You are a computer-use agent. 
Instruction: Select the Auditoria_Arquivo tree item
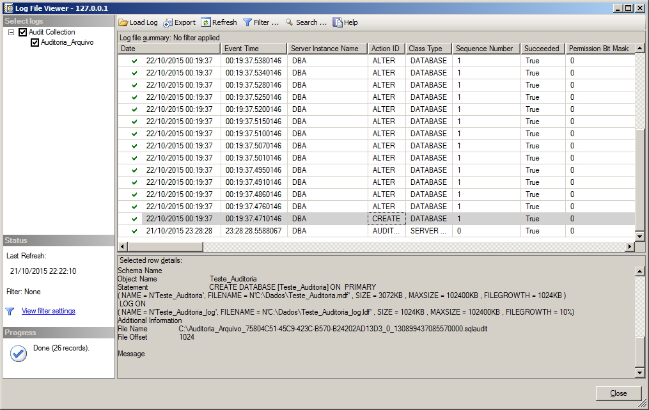(67, 42)
